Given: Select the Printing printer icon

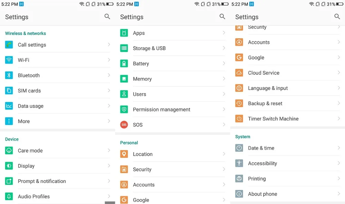Looking at the screenshot, I should click(239, 179).
